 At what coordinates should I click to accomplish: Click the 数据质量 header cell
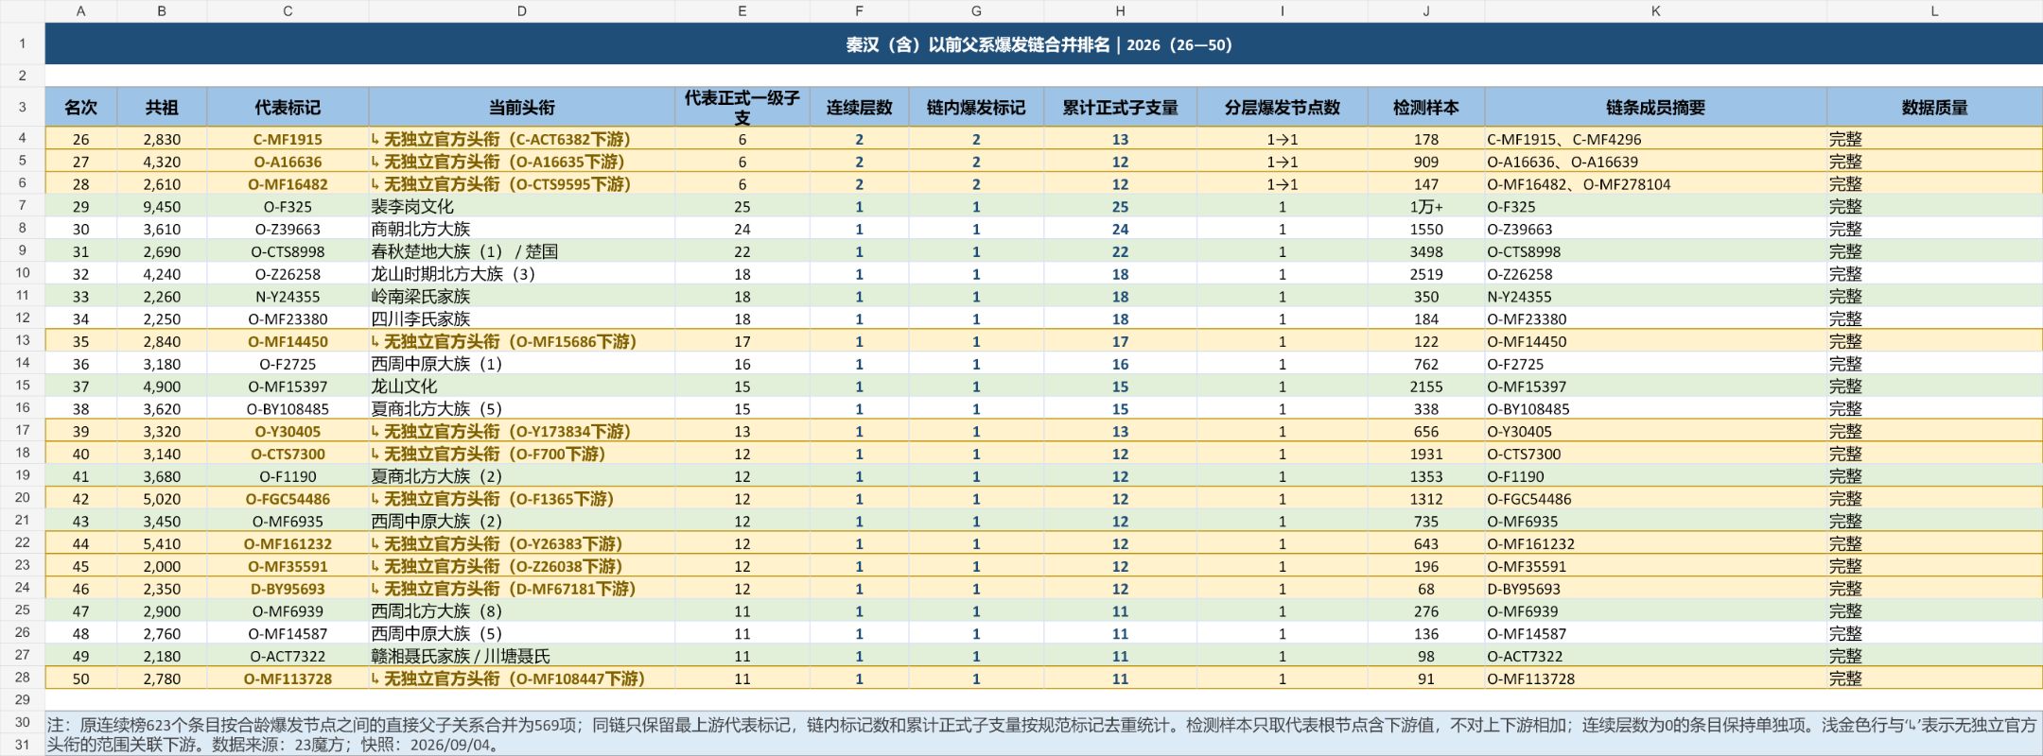pyautogui.click(x=1934, y=107)
